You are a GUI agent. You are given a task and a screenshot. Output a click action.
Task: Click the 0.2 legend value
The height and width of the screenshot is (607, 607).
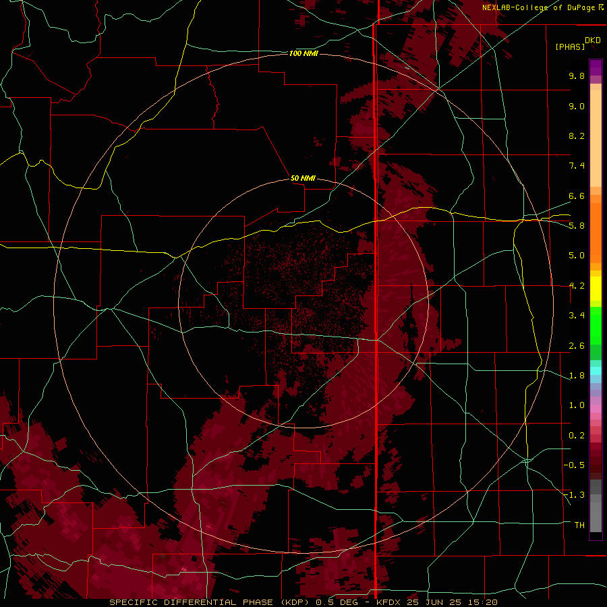click(x=577, y=436)
